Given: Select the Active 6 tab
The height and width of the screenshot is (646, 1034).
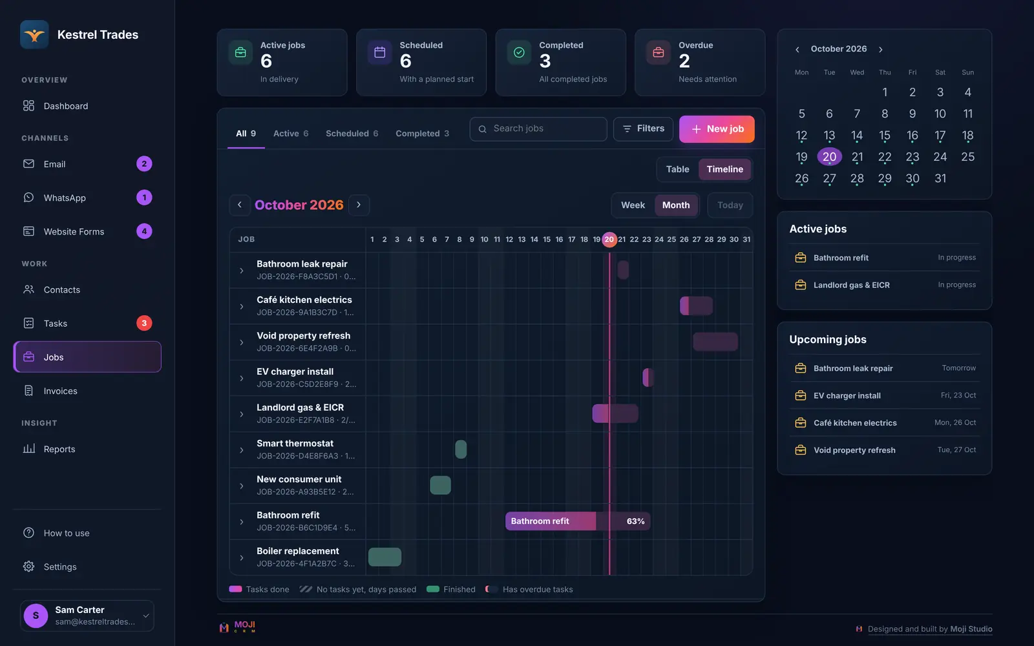Looking at the screenshot, I should coord(291,134).
